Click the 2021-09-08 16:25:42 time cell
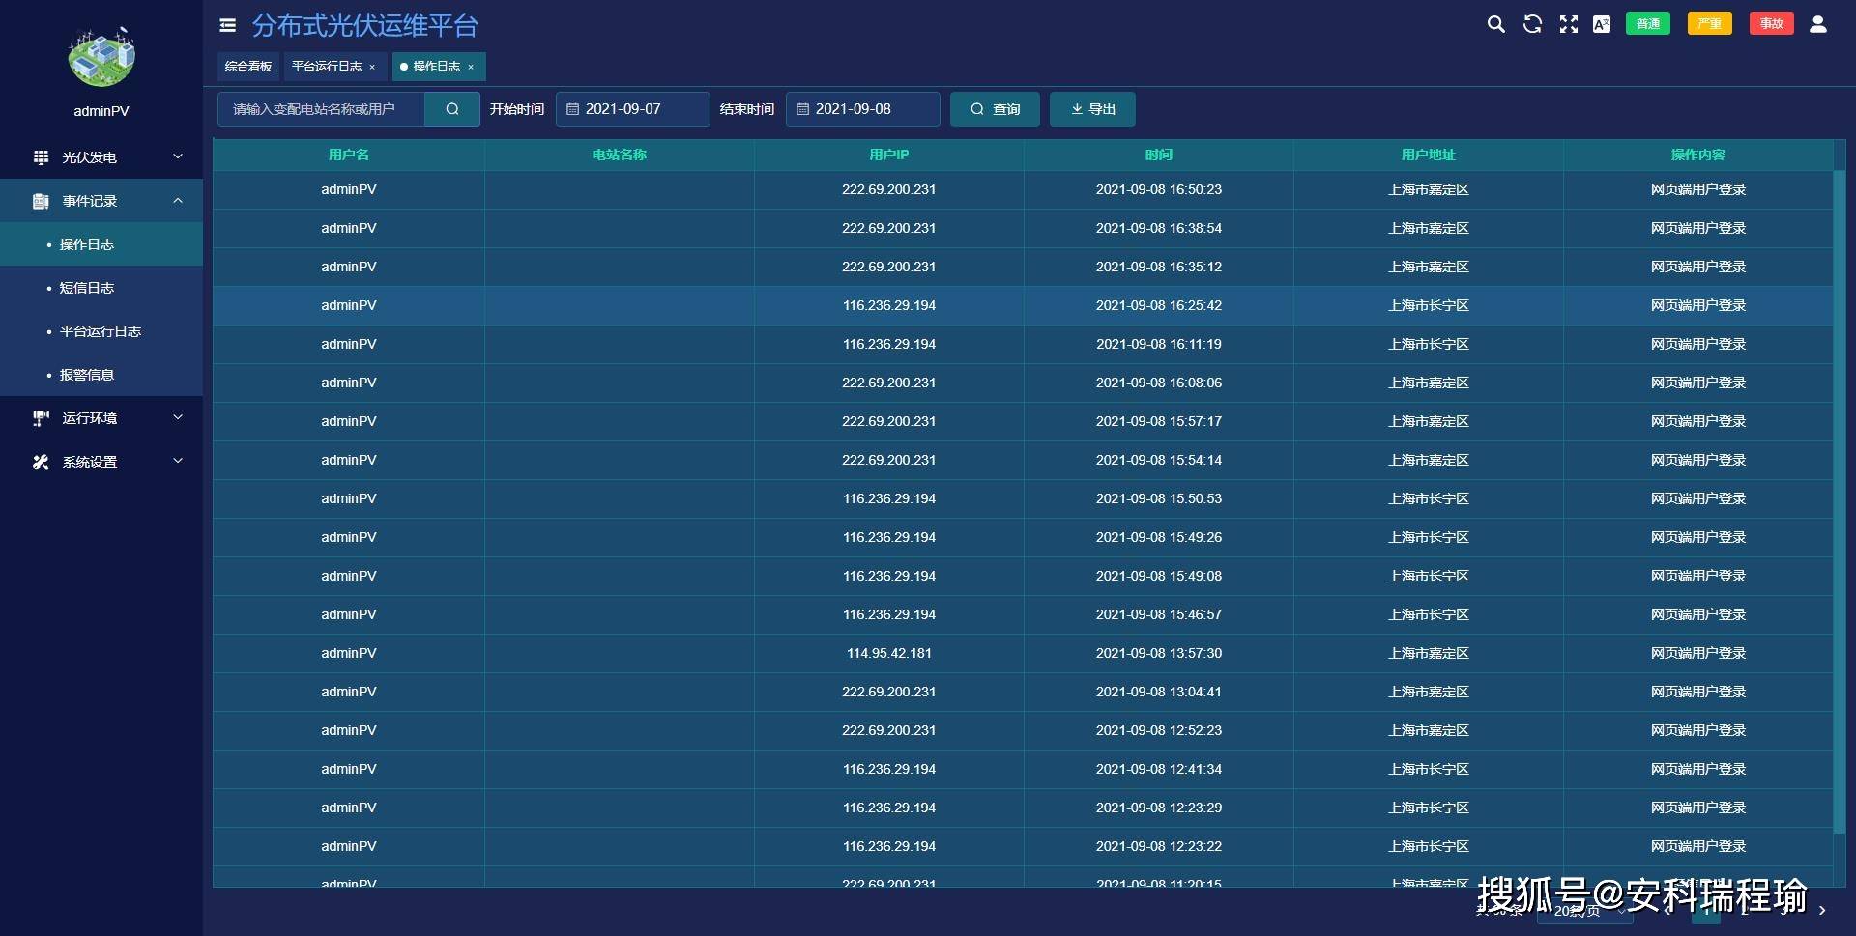The height and width of the screenshot is (936, 1856). [x=1158, y=305]
